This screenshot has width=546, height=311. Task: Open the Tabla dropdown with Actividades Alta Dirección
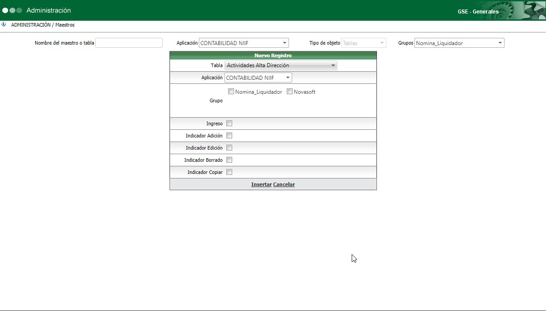(280, 65)
